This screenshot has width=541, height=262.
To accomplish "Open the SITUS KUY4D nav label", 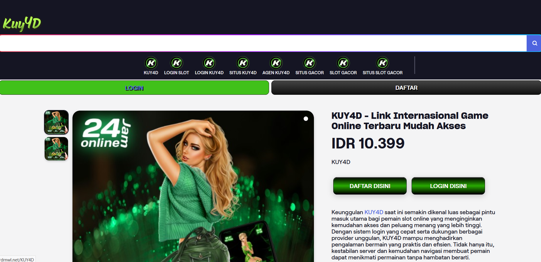I will coord(243,73).
